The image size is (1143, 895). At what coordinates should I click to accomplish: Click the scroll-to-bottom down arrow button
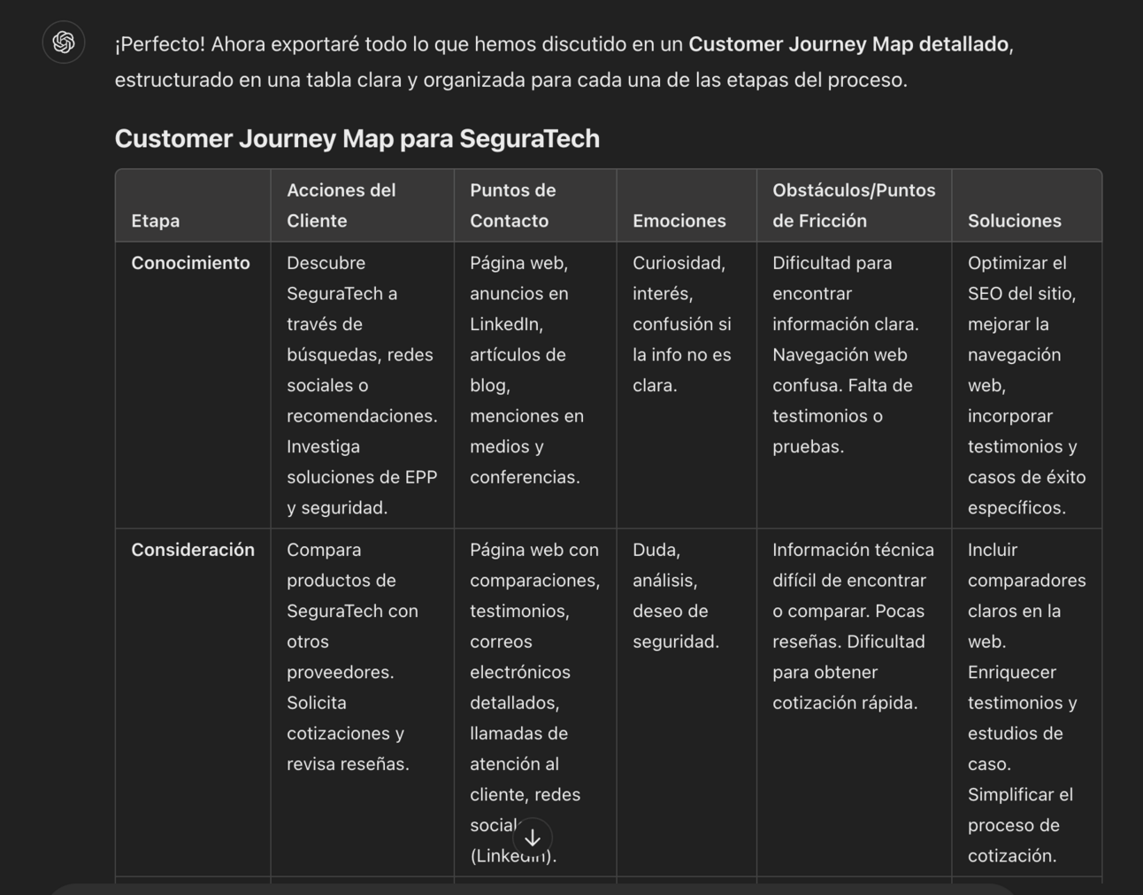click(533, 837)
